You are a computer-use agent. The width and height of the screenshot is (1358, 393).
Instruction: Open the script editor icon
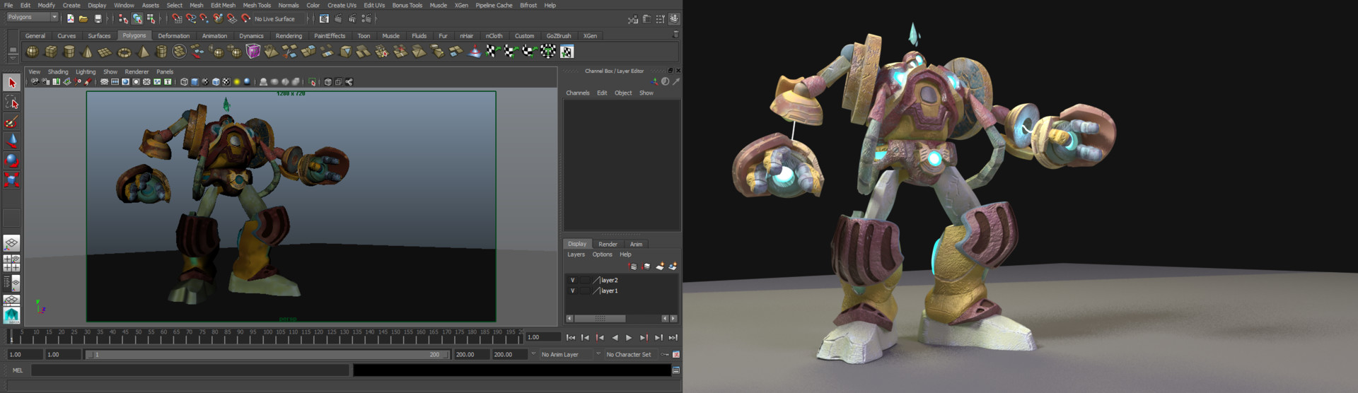click(675, 370)
